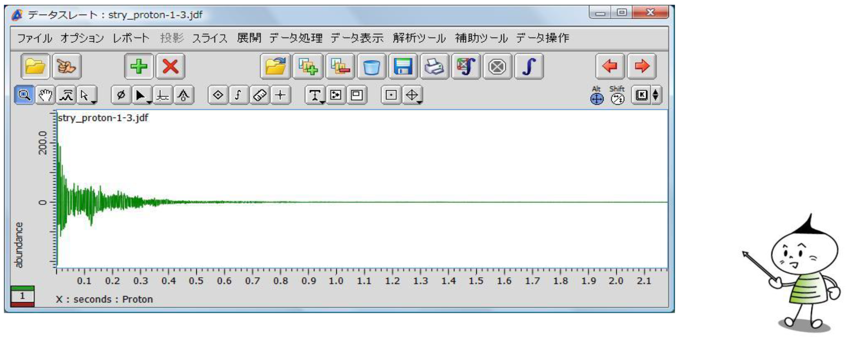Toggle the Alt move mode icon
The width and height of the screenshot is (849, 337).
(x=597, y=95)
